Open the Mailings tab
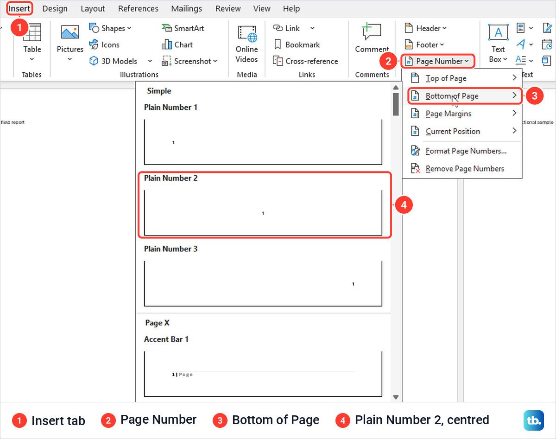Image resolution: width=556 pixels, height=439 pixels. tap(187, 8)
